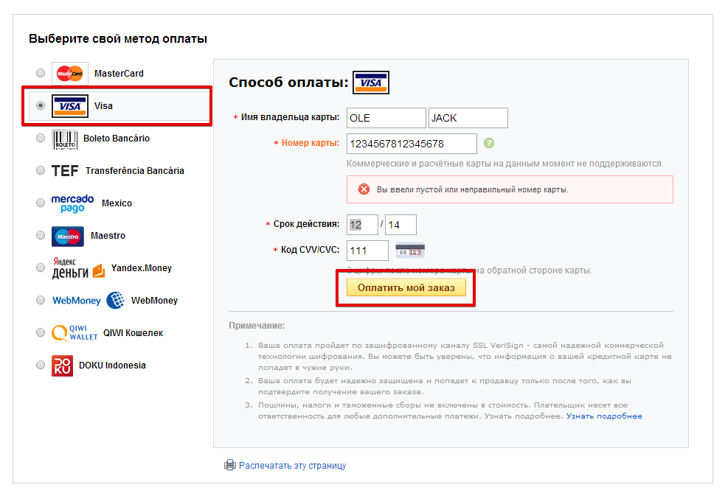Click the Yandex.Money label text
Viewport: 725px width, 493px height.
pos(141,268)
